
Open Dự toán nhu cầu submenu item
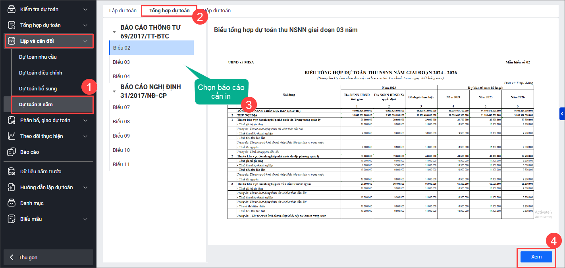(38, 57)
